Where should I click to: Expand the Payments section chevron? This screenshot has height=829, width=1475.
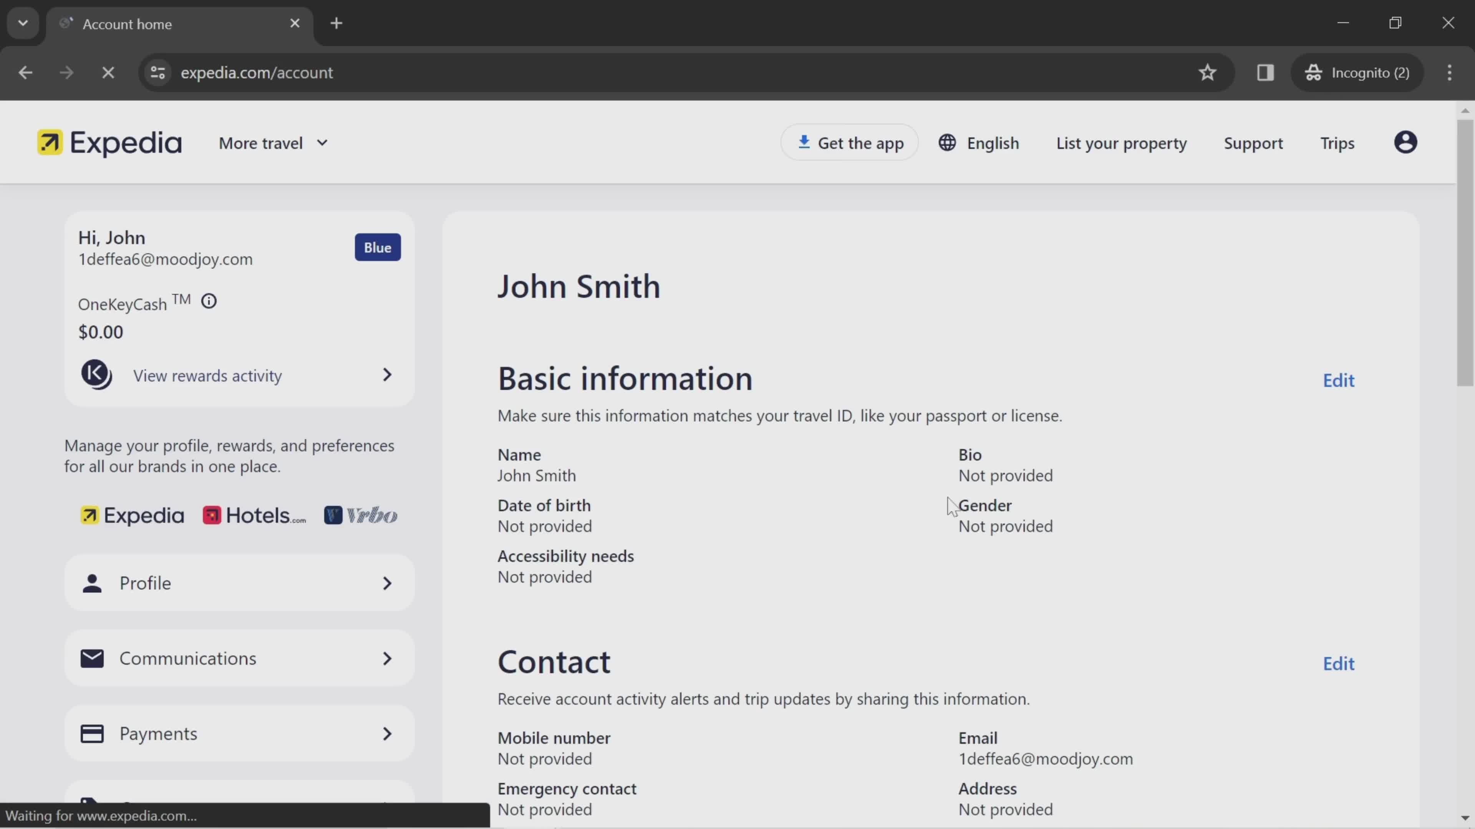tap(388, 733)
